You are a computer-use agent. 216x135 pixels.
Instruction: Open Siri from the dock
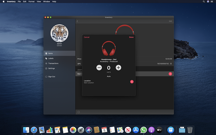[x=89, y=130]
